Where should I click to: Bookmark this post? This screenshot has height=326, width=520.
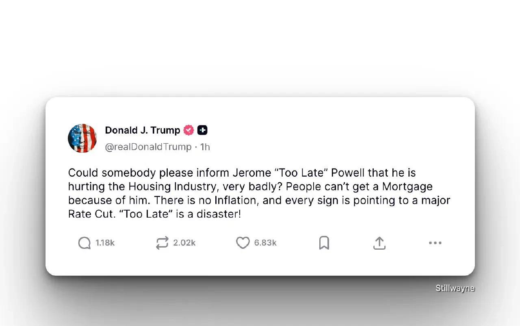tap(324, 243)
